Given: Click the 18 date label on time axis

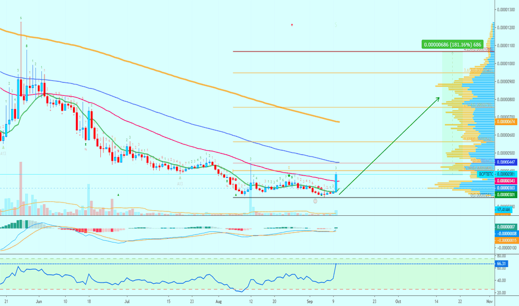Looking at the screenshot, I should pos(89,302).
